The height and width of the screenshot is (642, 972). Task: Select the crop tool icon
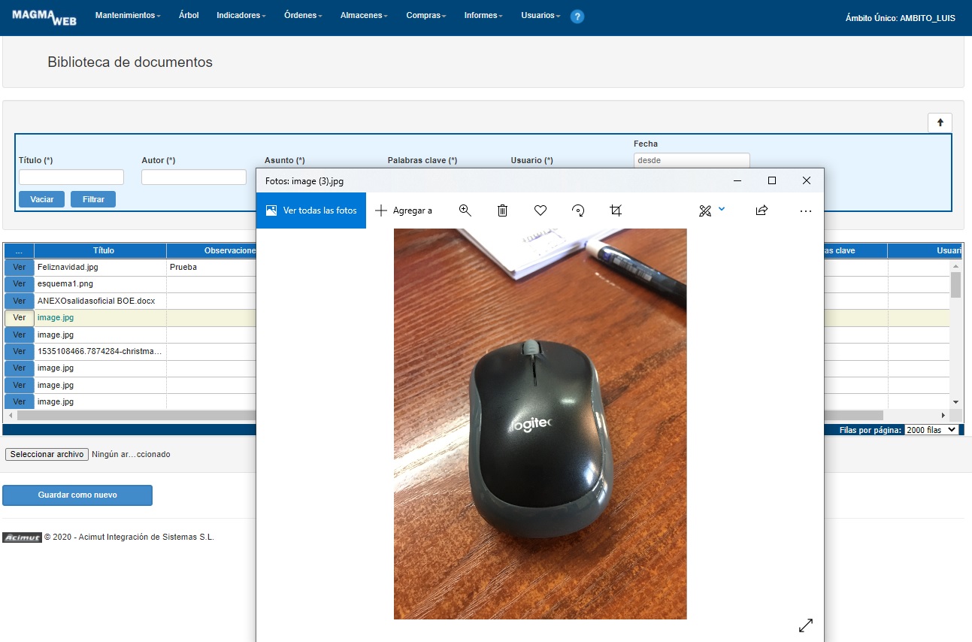click(x=616, y=210)
